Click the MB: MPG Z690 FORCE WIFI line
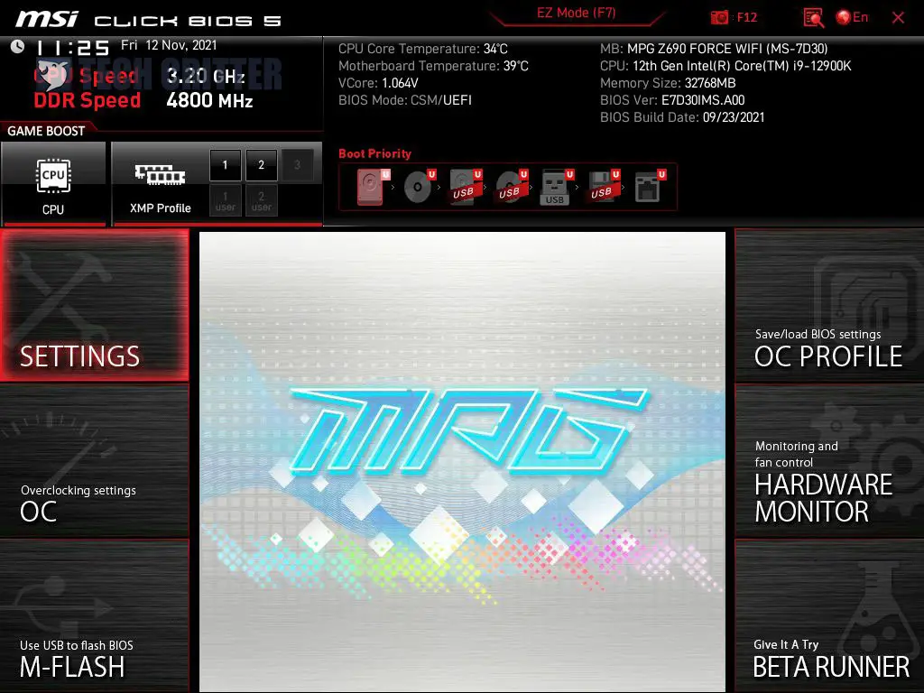Viewport: 924px width, 693px height. (x=714, y=49)
